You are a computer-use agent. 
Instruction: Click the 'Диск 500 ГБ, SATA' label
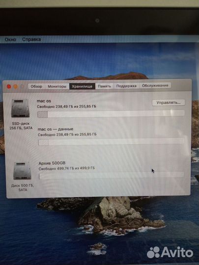click(23, 187)
